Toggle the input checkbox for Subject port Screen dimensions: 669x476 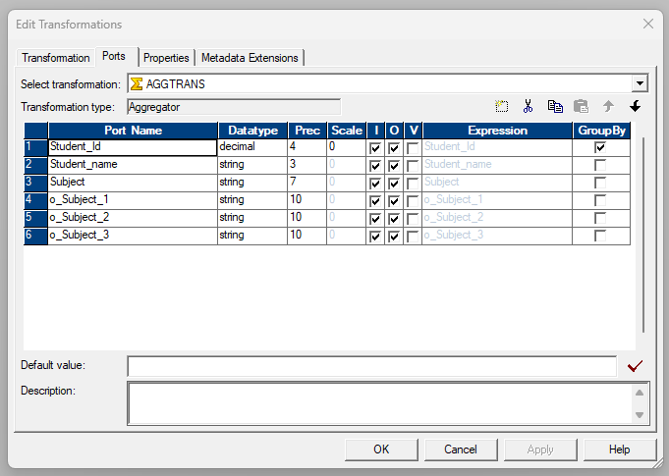click(x=375, y=184)
